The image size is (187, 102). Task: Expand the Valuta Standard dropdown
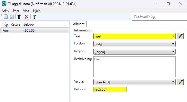click(134, 82)
